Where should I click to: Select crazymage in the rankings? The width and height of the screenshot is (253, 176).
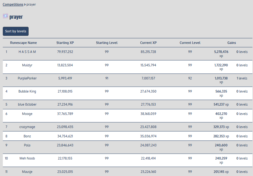[x=27, y=127]
